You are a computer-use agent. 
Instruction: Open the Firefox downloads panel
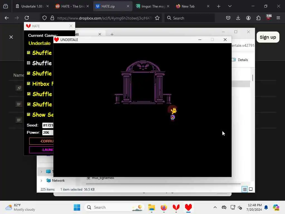pos(238,18)
